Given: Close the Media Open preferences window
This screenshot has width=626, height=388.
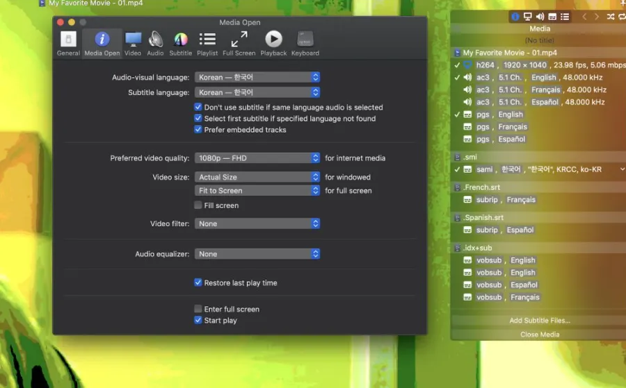Looking at the screenshot, I should tap(61, 22).
